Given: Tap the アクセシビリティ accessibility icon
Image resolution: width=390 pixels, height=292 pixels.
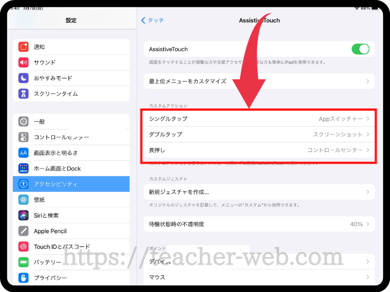Looking at the screenshot, I should click(x=23, y=184).
